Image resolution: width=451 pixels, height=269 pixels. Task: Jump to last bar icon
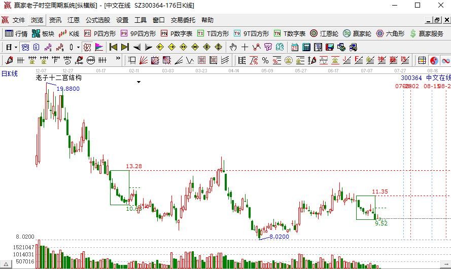125,47
